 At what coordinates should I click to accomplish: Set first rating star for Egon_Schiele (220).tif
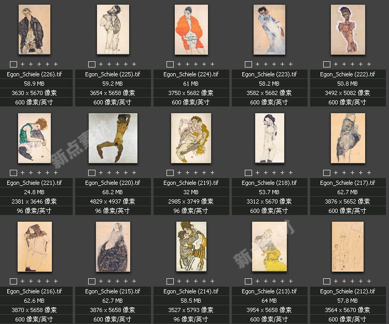point(101,172)
